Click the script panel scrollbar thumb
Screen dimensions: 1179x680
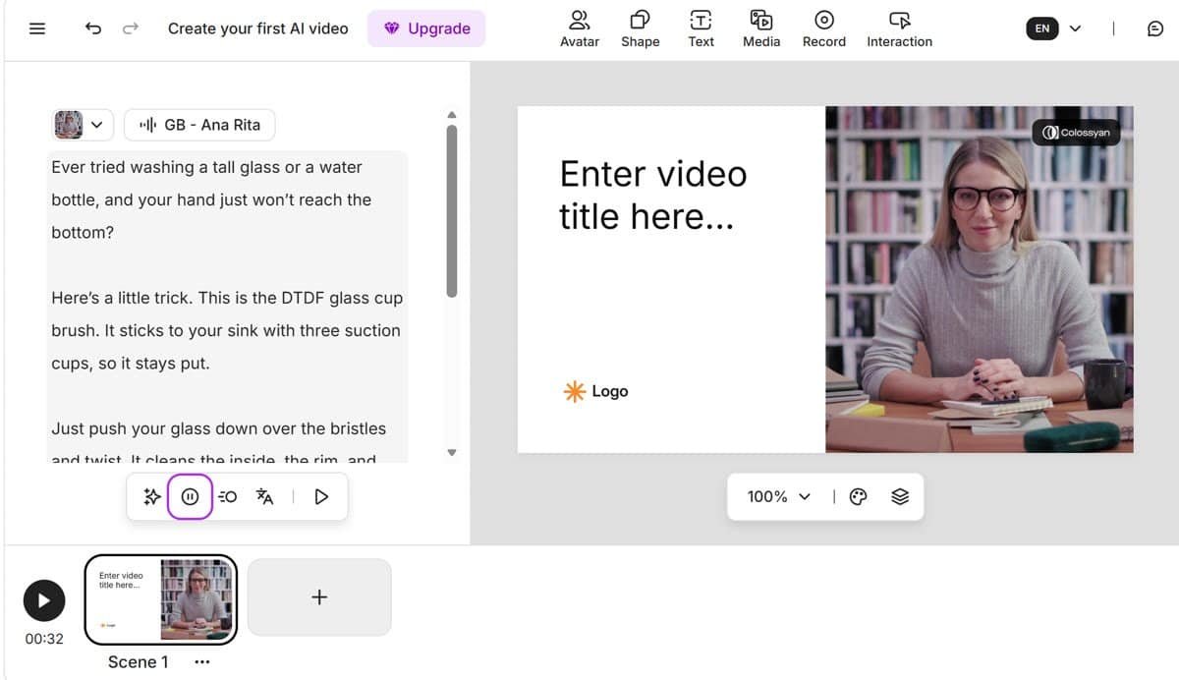(452, 210)
